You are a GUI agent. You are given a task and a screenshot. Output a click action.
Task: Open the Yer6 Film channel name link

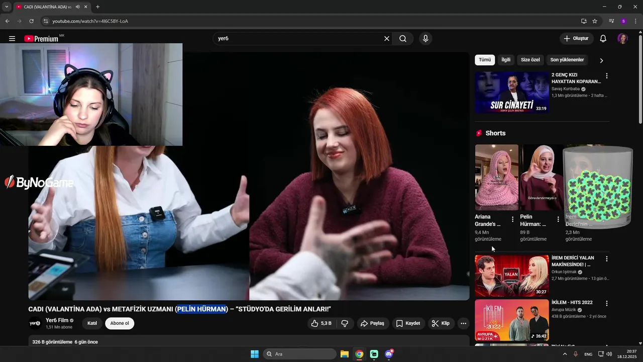tap(57, 320)
